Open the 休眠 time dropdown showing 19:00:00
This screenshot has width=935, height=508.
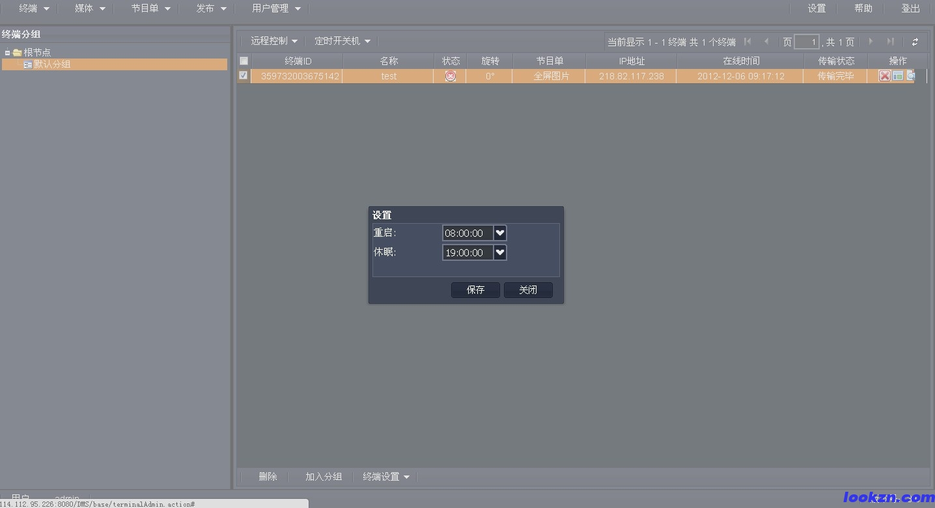tap(499, 252)
